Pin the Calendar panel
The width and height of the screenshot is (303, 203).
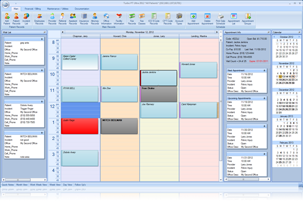(299, 32)
